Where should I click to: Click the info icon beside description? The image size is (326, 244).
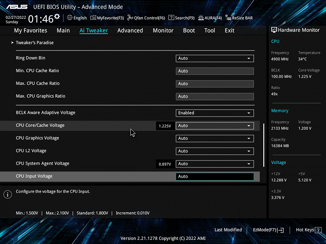[8, 194]
